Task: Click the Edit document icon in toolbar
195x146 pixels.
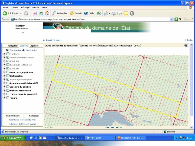Action: point(120,13)
